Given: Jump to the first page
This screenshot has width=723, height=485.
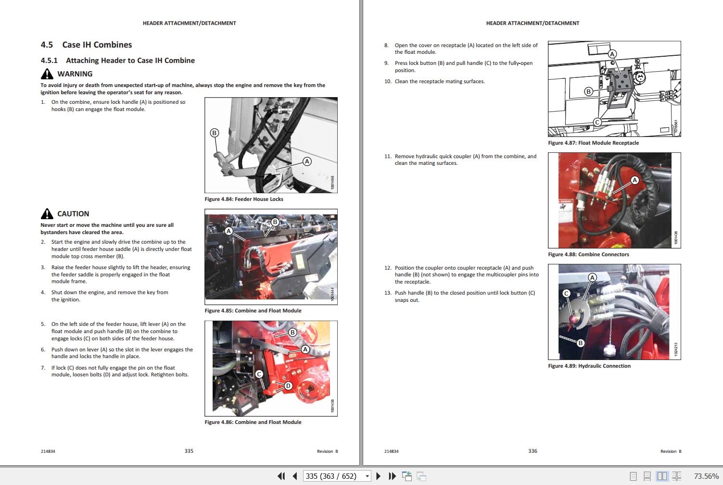Looking at the screenshot, I should [281, 476].
